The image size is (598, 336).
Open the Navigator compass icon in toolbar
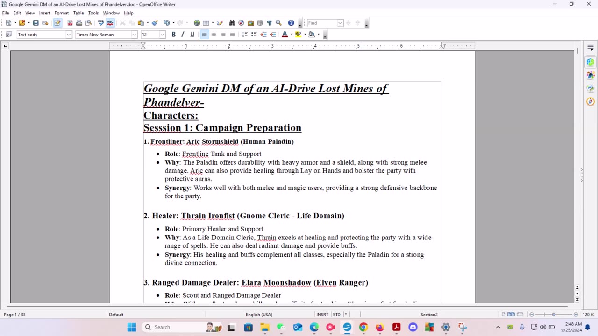point(241,22)
